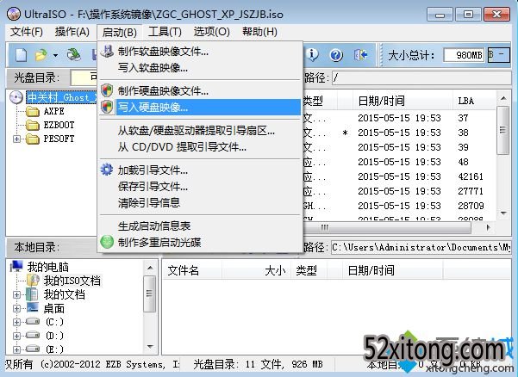This screenshot has width=518, height=377.
Task: Choose 制作多重启动光碟 menu entry
Action: [x=201, y=243]
